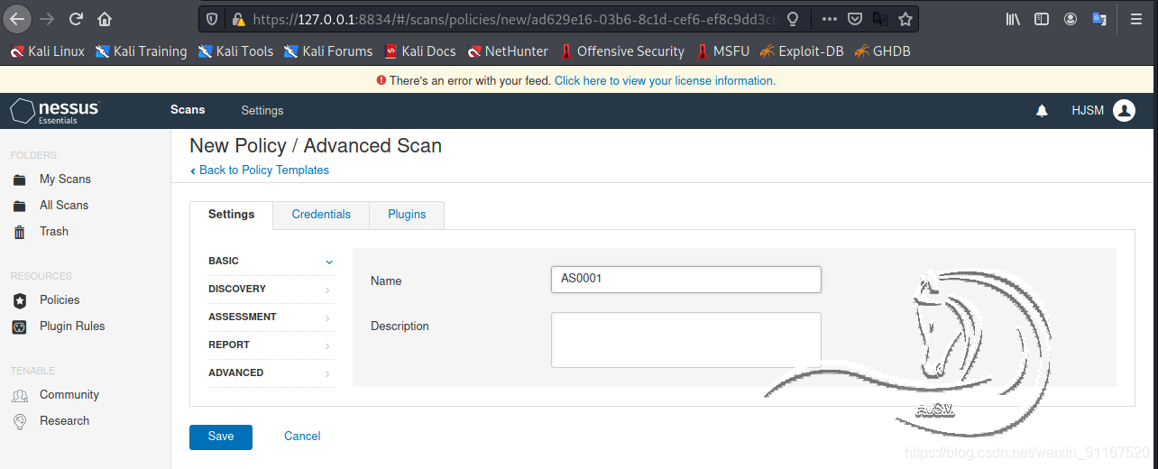The width and height of the screenshot is (1158, 469).
Task: Open notifications bell icon
Action: click(1042, 111)
